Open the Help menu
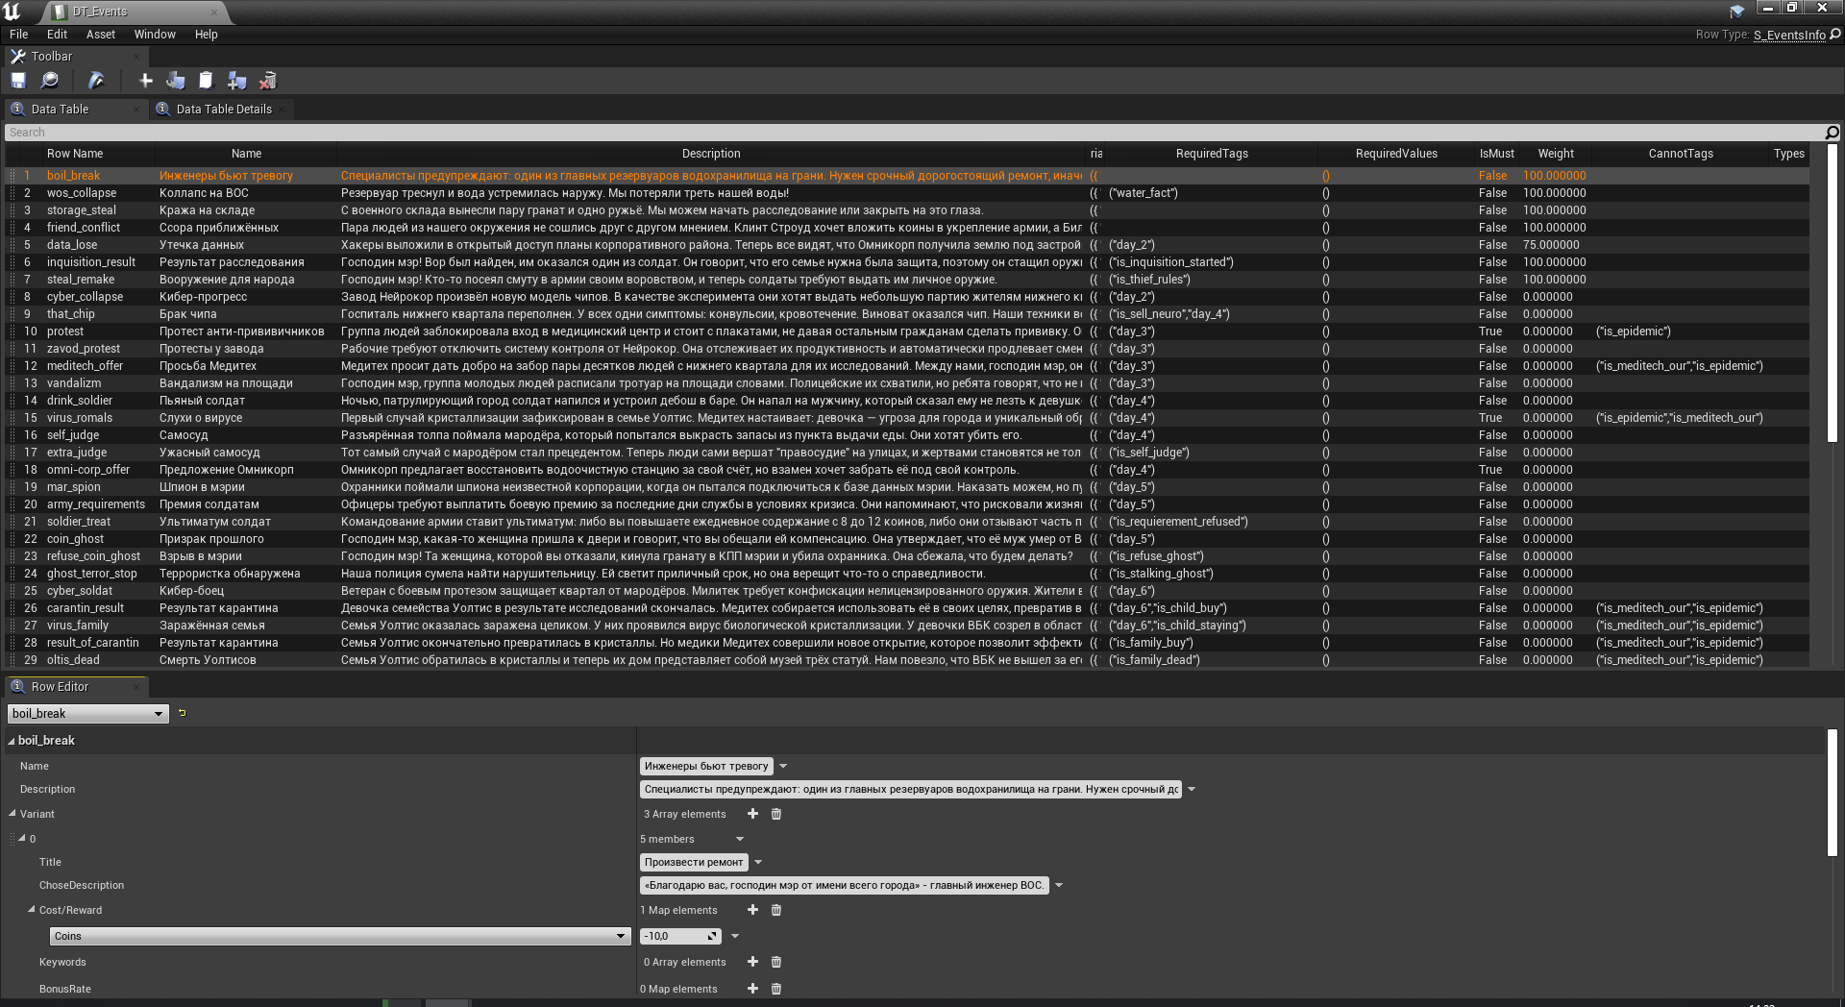Viewport: 1845px width, 1007px height. pyautogui.click(x=206, y=35)
